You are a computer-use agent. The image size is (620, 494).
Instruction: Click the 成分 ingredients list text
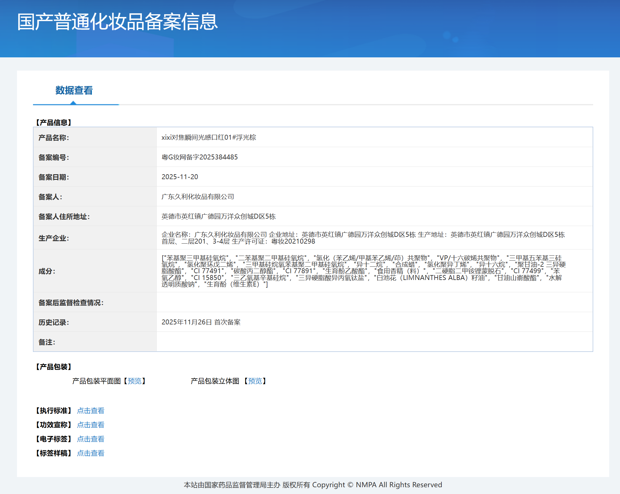point(363,271)
